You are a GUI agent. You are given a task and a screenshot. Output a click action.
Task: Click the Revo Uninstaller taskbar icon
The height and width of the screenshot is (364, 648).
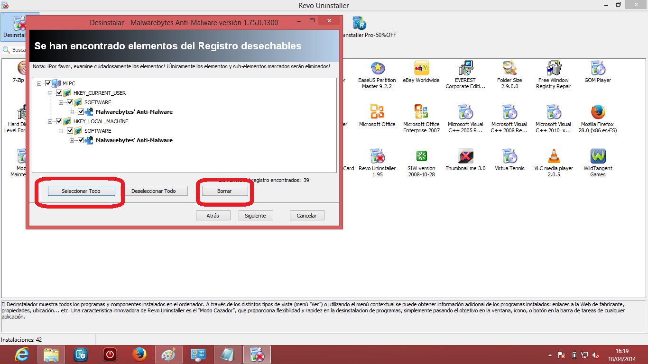point(257,354)
